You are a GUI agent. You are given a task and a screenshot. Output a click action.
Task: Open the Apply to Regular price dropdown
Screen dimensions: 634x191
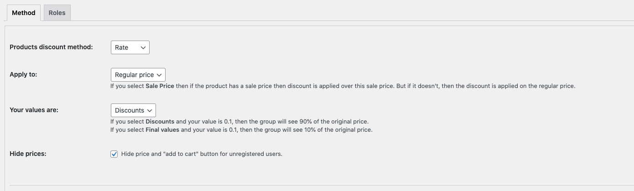(x=138, y=75)
